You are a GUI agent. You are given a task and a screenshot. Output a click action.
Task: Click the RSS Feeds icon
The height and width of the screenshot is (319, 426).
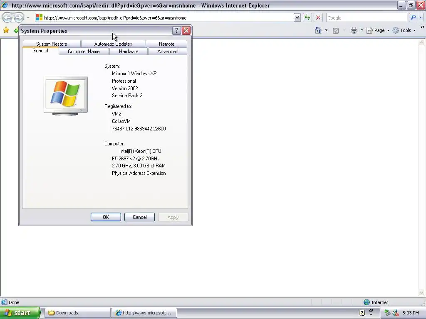pos(336,30)
